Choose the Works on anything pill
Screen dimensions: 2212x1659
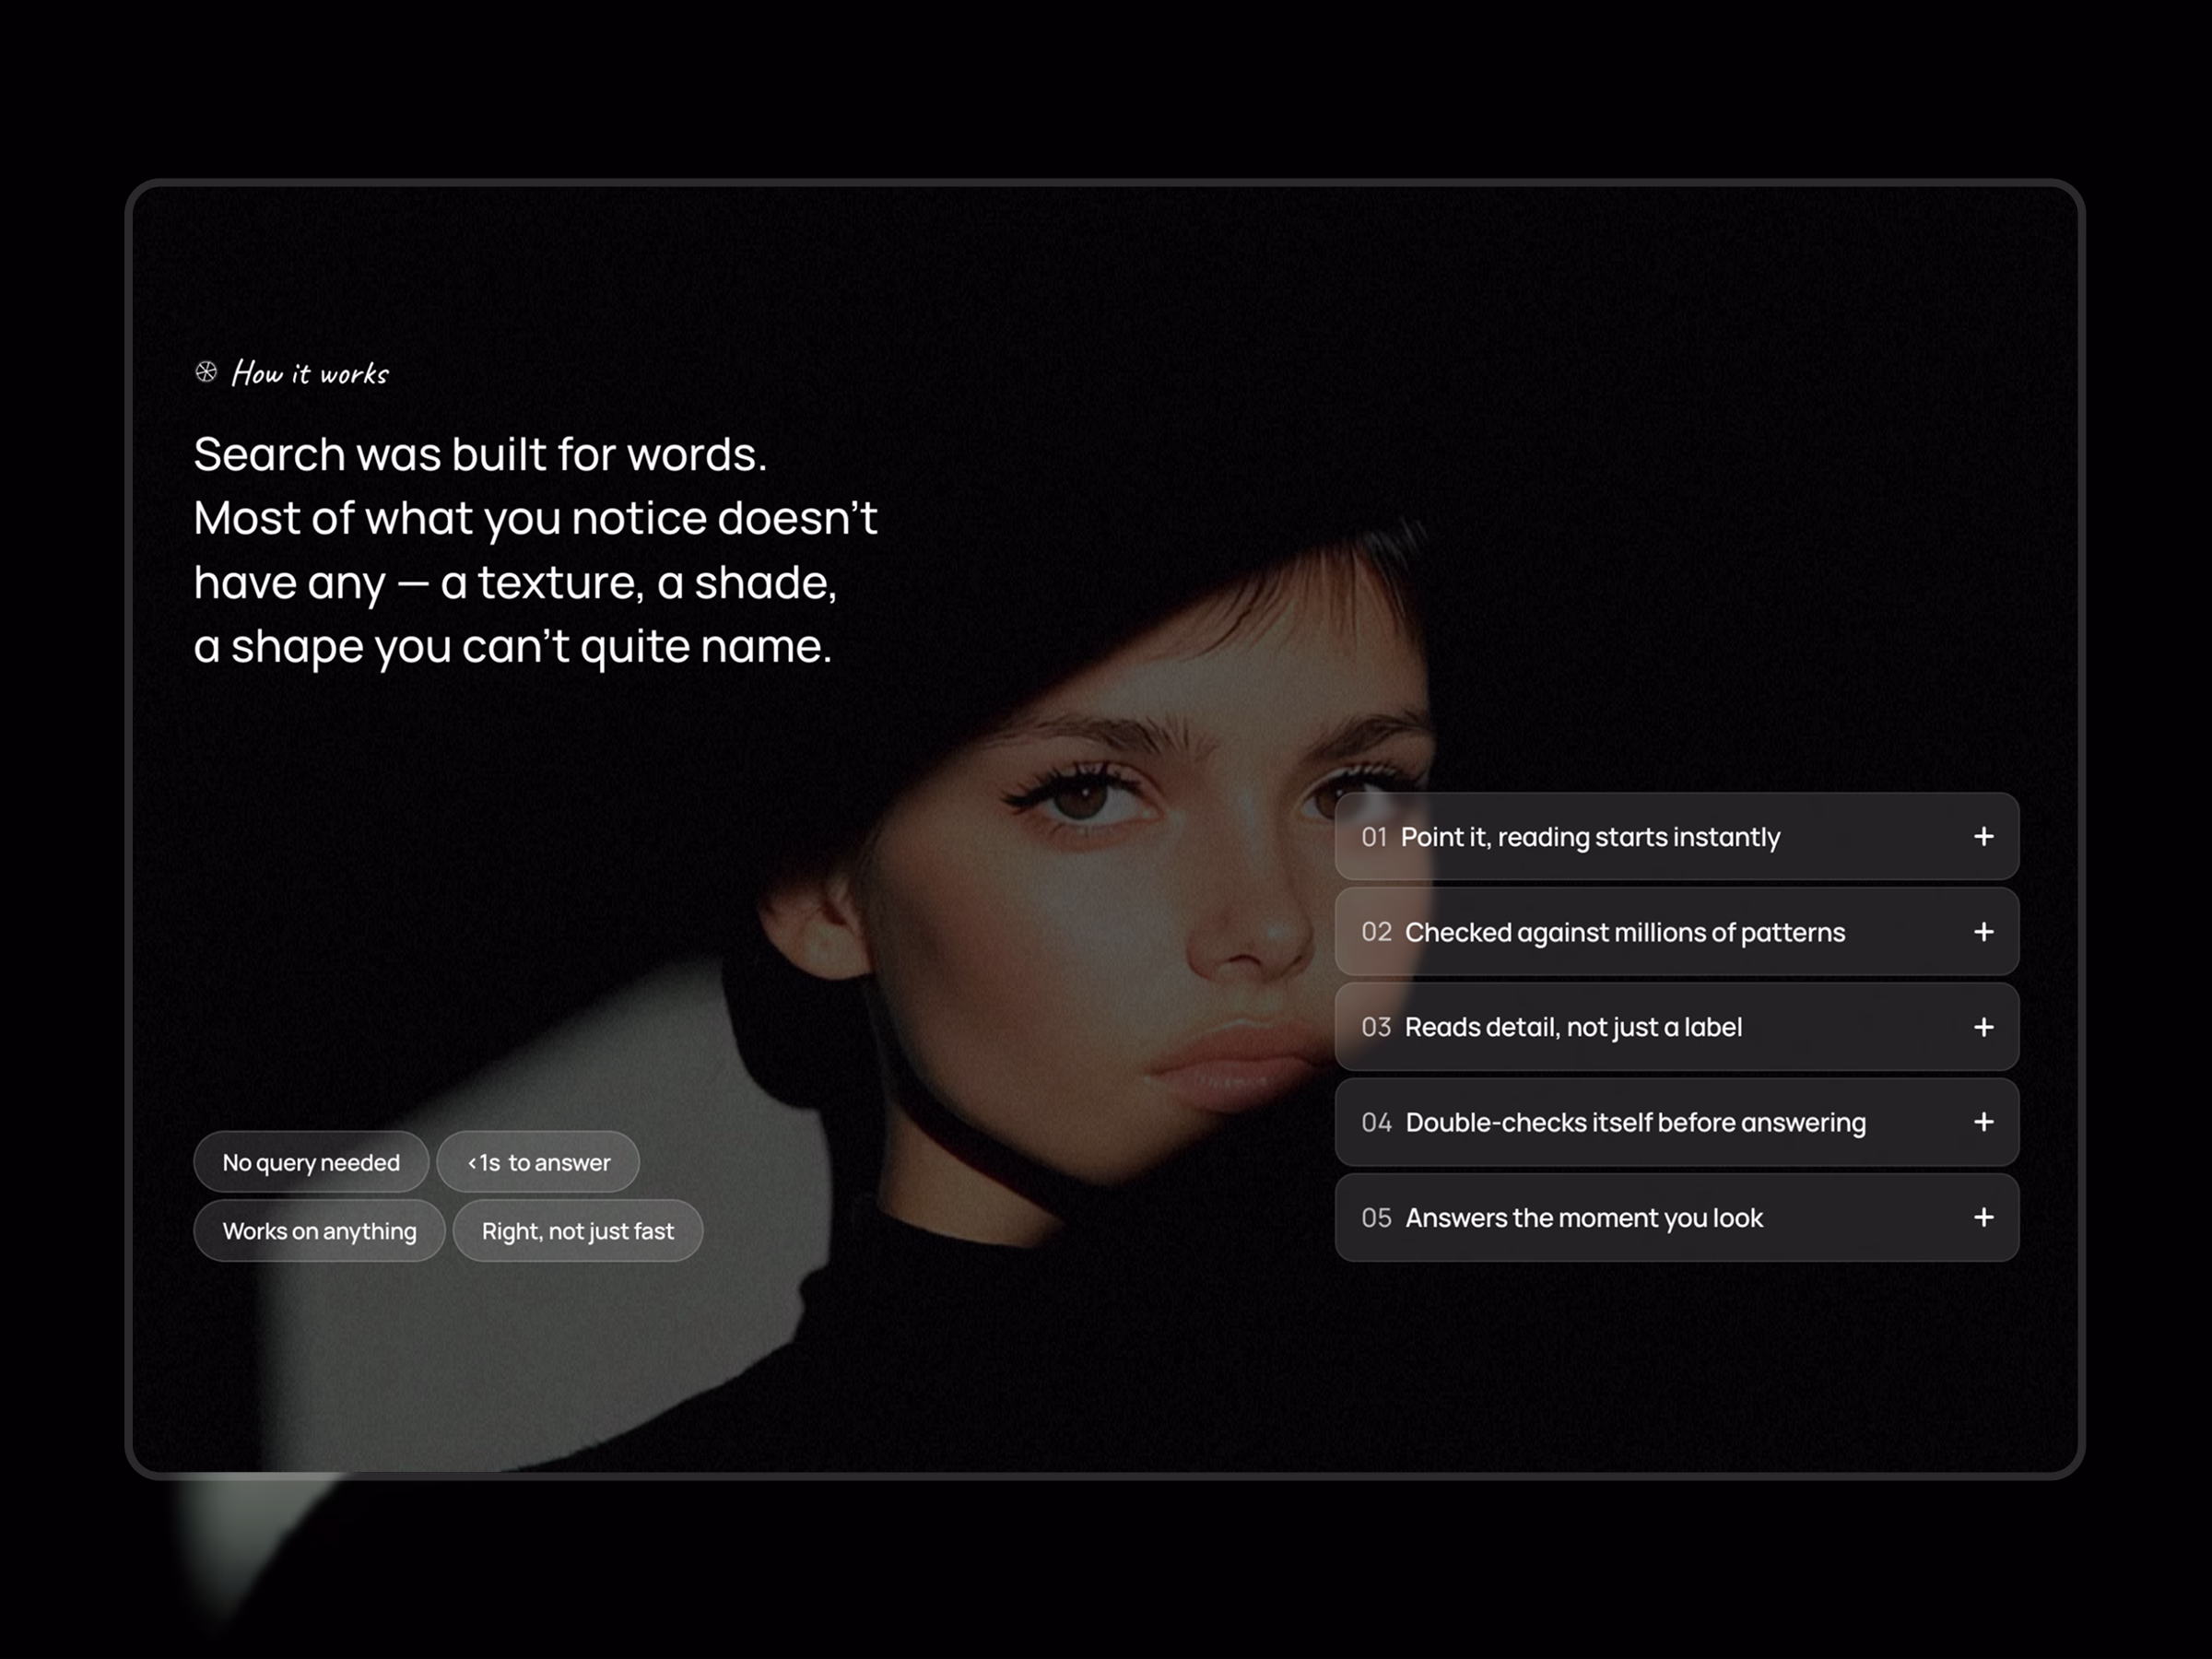pos(319,1231)
